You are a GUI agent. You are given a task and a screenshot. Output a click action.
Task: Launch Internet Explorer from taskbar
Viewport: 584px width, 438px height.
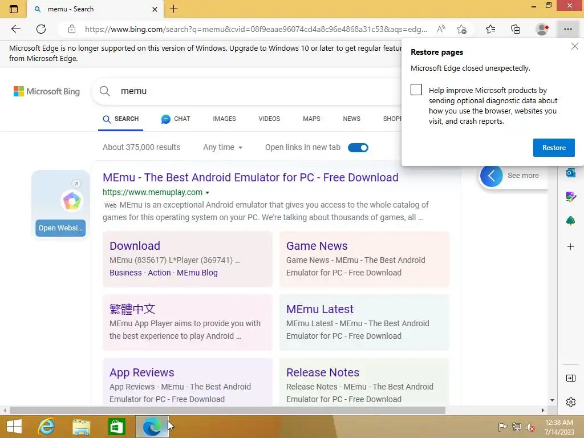(47, 427)
